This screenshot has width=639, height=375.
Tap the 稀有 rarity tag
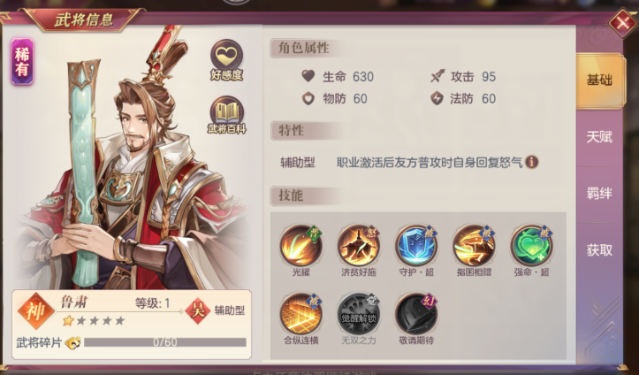pyautogui.click(x=22, y=62)
